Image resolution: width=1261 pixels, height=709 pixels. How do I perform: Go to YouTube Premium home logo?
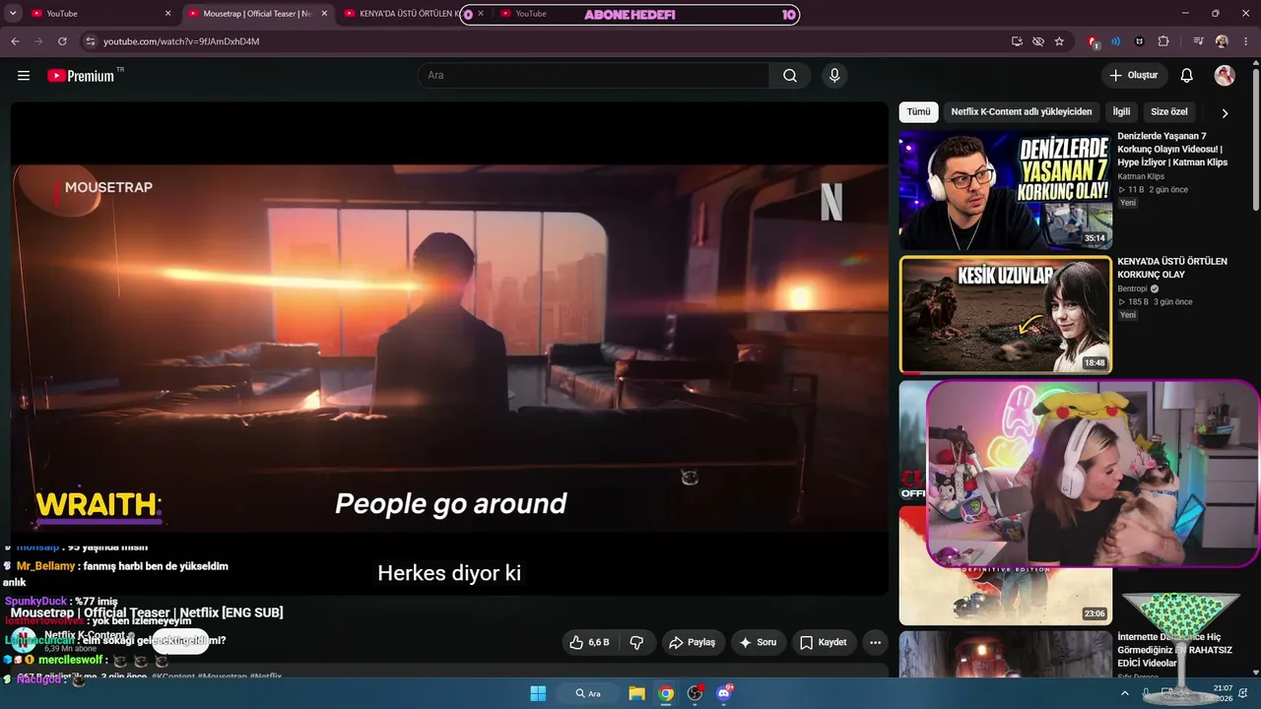tap(82, 76)
